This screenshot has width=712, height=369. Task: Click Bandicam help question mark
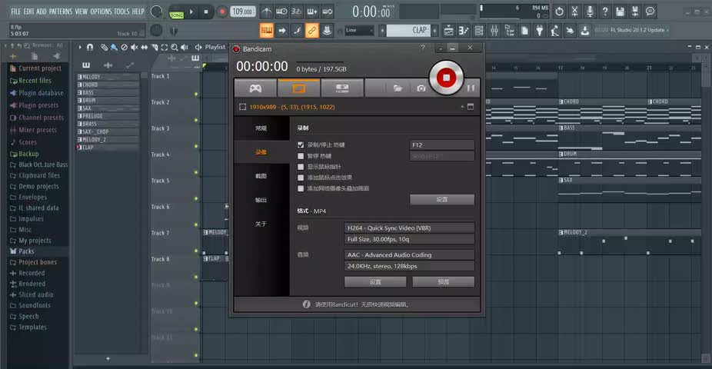pyautogui.click(x=422, y=48)
